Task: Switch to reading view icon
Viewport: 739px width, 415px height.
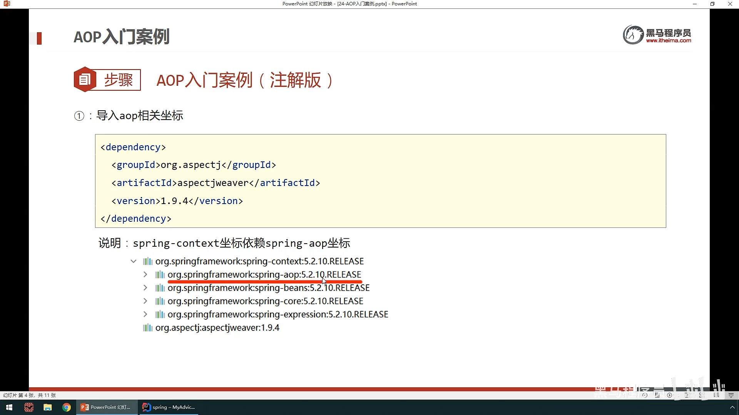Action: point(717,395)
